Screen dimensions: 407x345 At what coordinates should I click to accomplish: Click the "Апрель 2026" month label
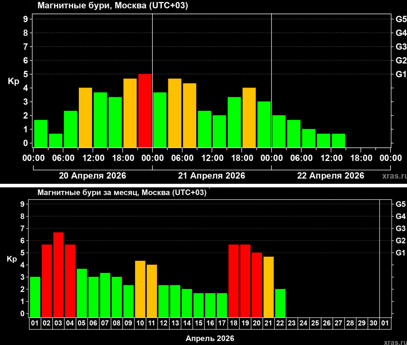pyautogui.click(x=210, y=338)
